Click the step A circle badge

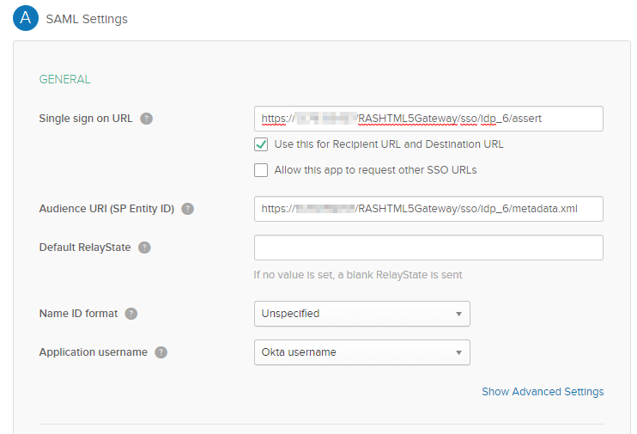26,18
